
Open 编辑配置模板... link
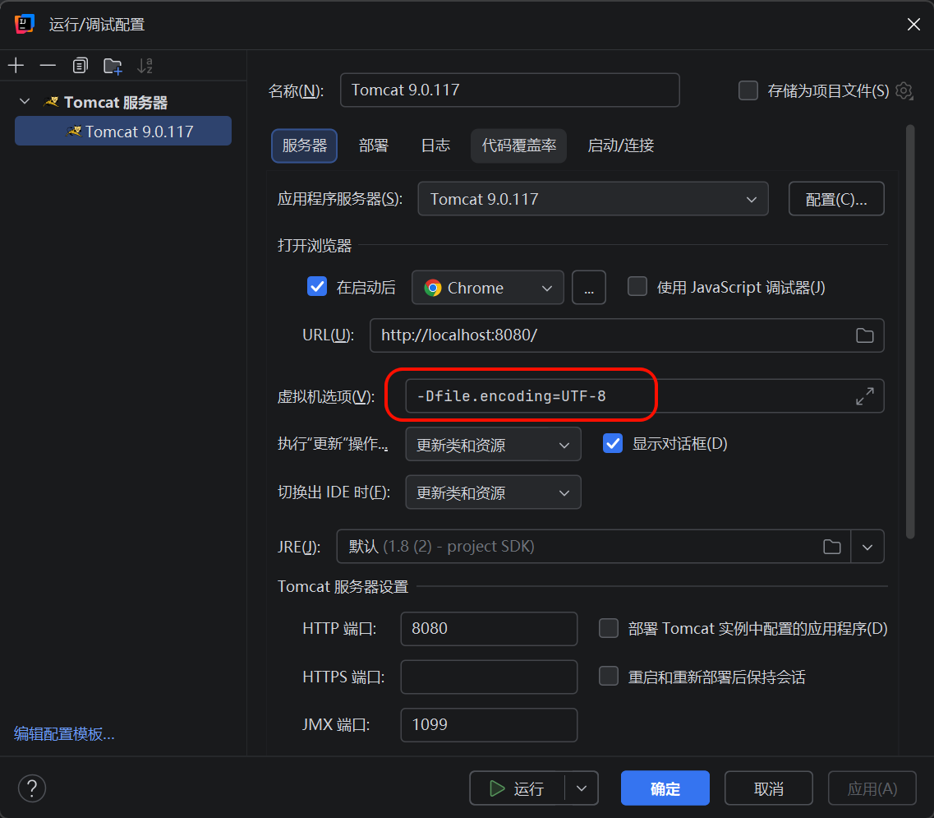(x=64, y=734)
